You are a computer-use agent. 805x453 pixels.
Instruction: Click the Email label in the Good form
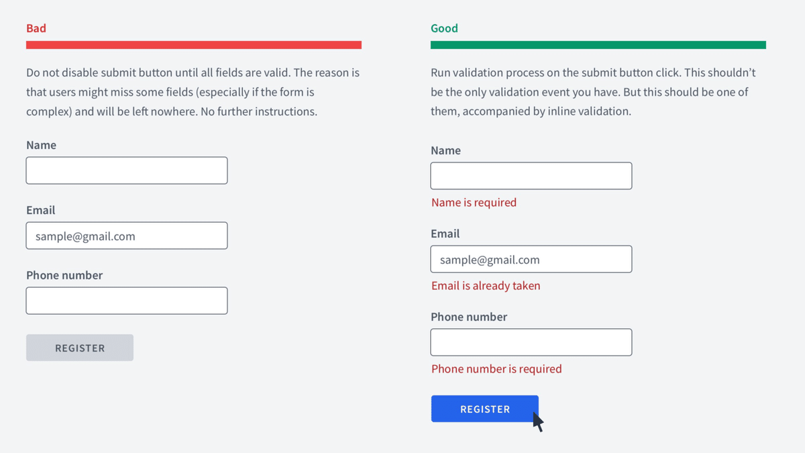pos(445,234)
